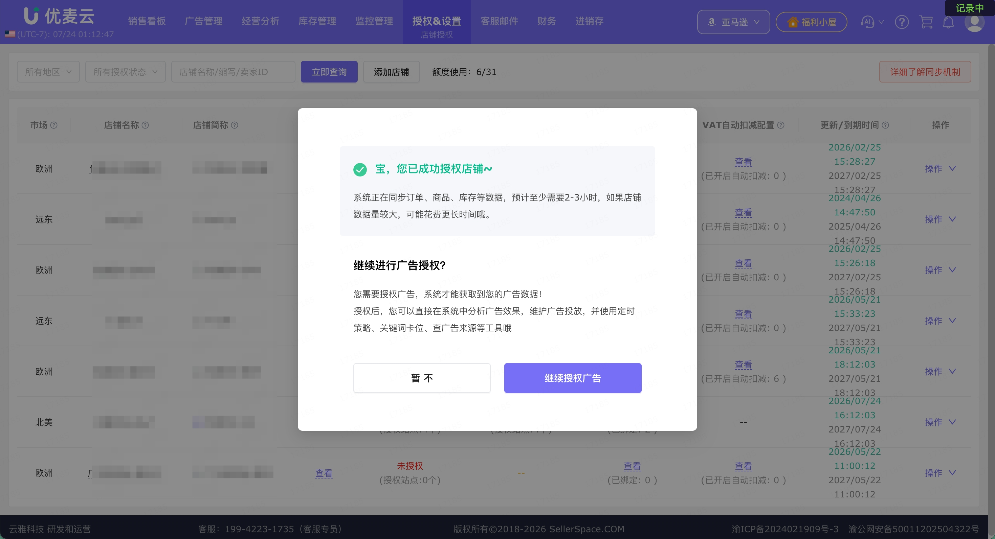The height and width of the screenshot is (539, 995).
Task: Expand 操作 menu for 2026/05/22 row
Action: pos(940,473)
